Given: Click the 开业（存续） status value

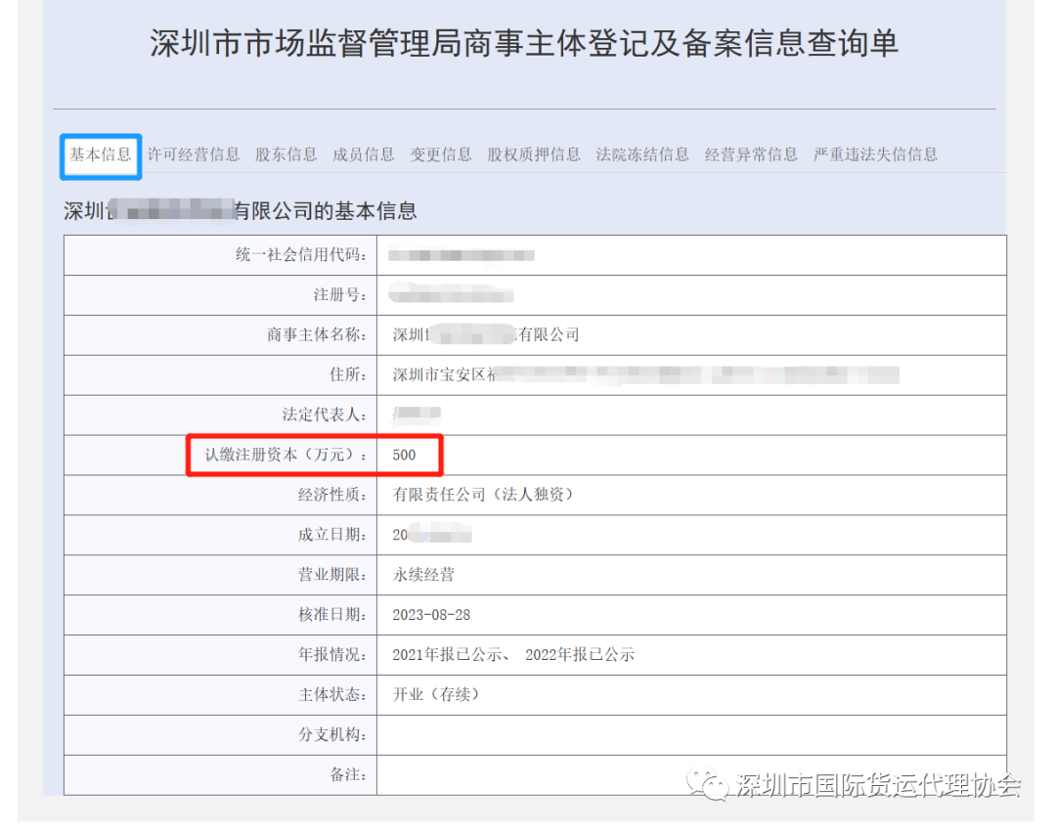Looking at the screenshot, I should pyautogui.click(x=435, y=695).
